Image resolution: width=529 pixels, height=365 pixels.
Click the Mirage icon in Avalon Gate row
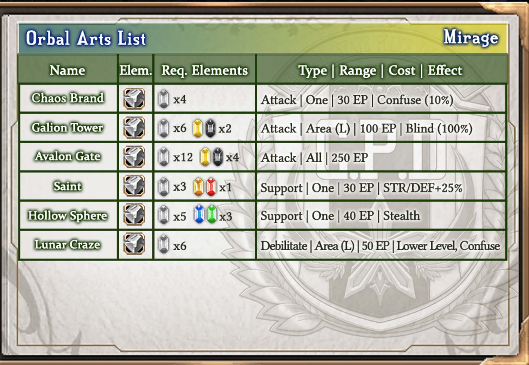(134, 157)
